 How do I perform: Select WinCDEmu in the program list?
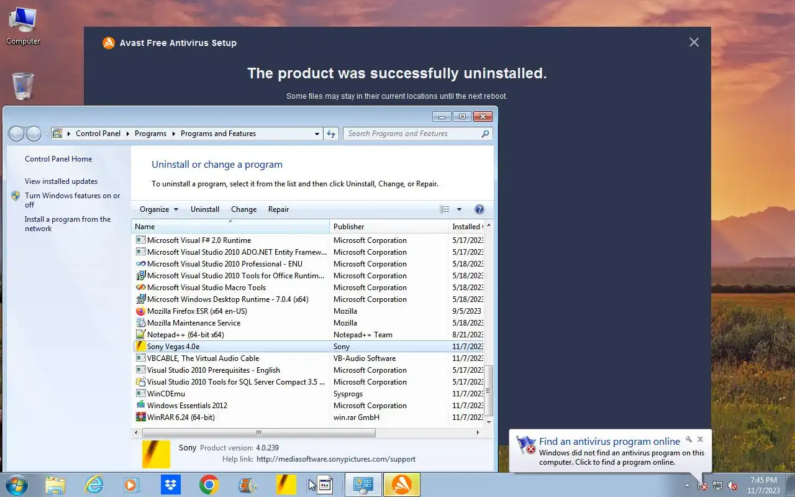pos(309,394)
